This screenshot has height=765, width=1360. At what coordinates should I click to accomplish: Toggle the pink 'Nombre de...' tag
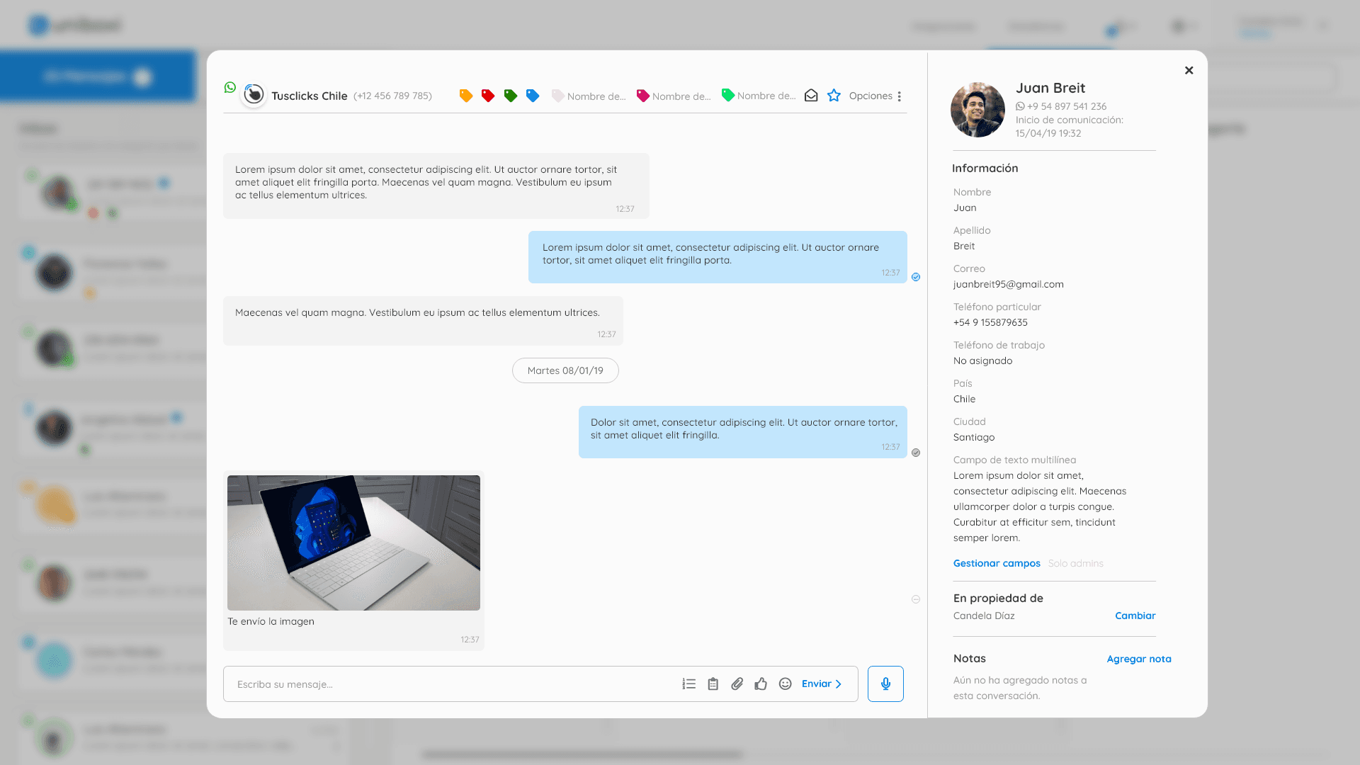[x=673, y=96]
